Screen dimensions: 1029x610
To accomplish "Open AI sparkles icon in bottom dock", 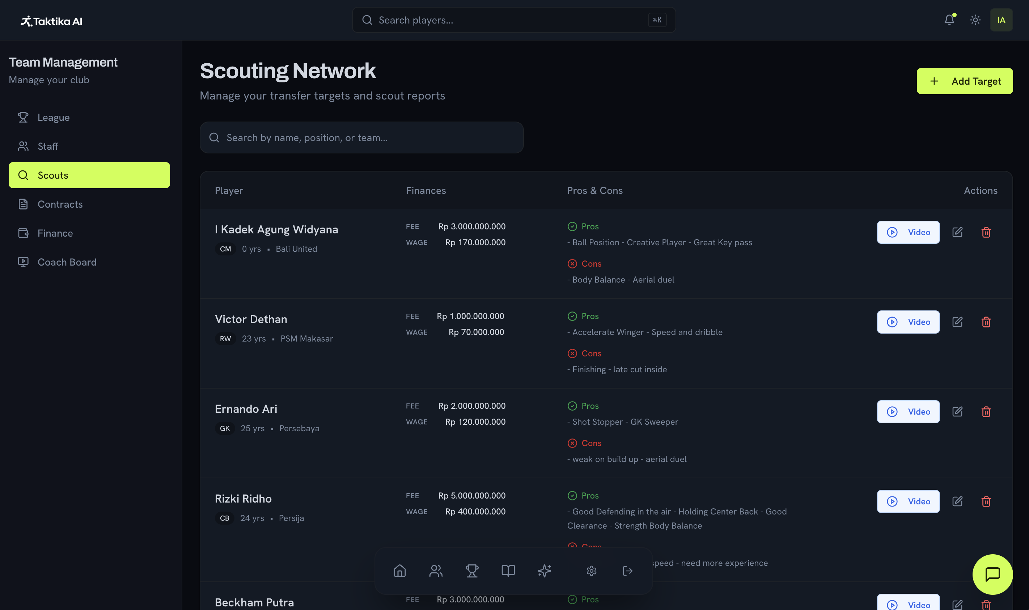I will coord(544,571).
